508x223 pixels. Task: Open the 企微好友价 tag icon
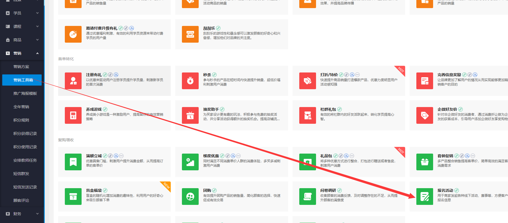coord(425,115)
